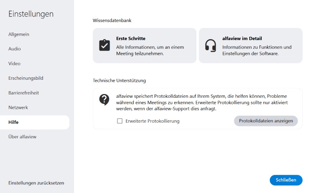319x193 pixels.
Task: Open the Allgemein settings section
Action: pyautogui.click(x=19, y=34)
